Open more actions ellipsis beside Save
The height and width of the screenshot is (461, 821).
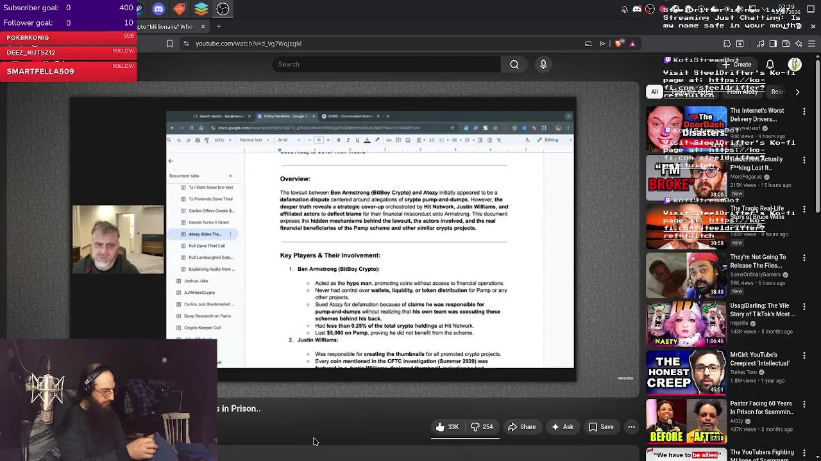coord(631,427)
